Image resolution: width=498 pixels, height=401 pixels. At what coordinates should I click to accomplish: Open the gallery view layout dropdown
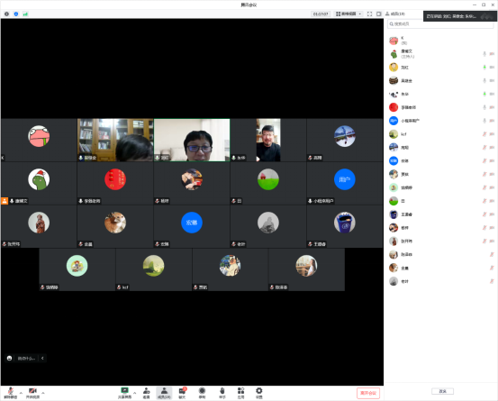coord(349,14)
